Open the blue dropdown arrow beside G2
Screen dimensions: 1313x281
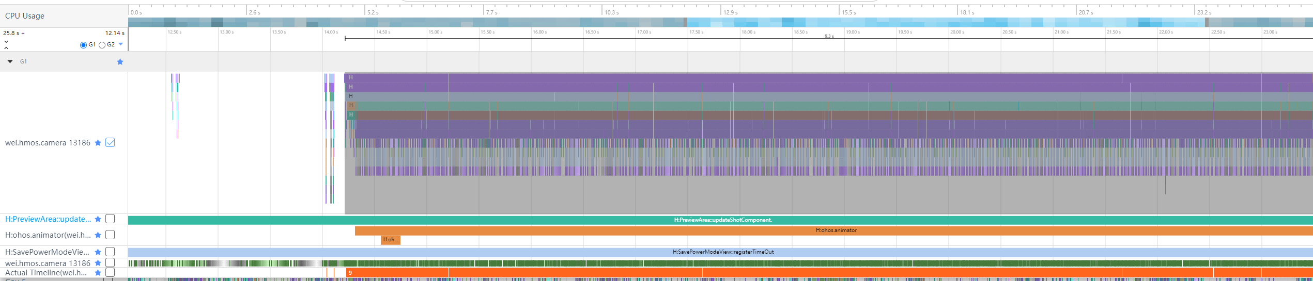click(x=121, y=44)
